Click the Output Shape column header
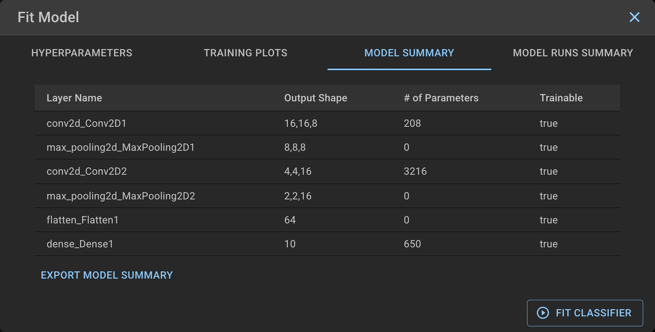Image resolution: width=655 pixels, height=332 pixels. (x=315, y=98)
